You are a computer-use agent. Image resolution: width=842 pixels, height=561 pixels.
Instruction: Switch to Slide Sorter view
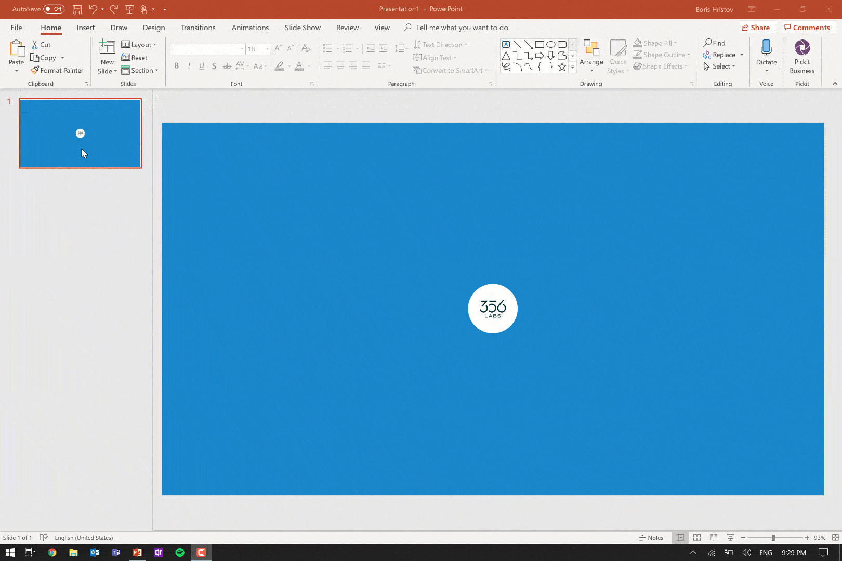(x=697, y=538)
